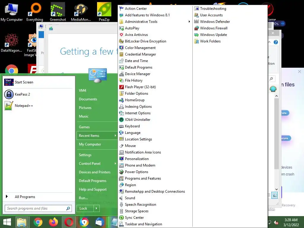Open Everything desktop shortcut
The image size is (304, 228).
tap(35, 12)
